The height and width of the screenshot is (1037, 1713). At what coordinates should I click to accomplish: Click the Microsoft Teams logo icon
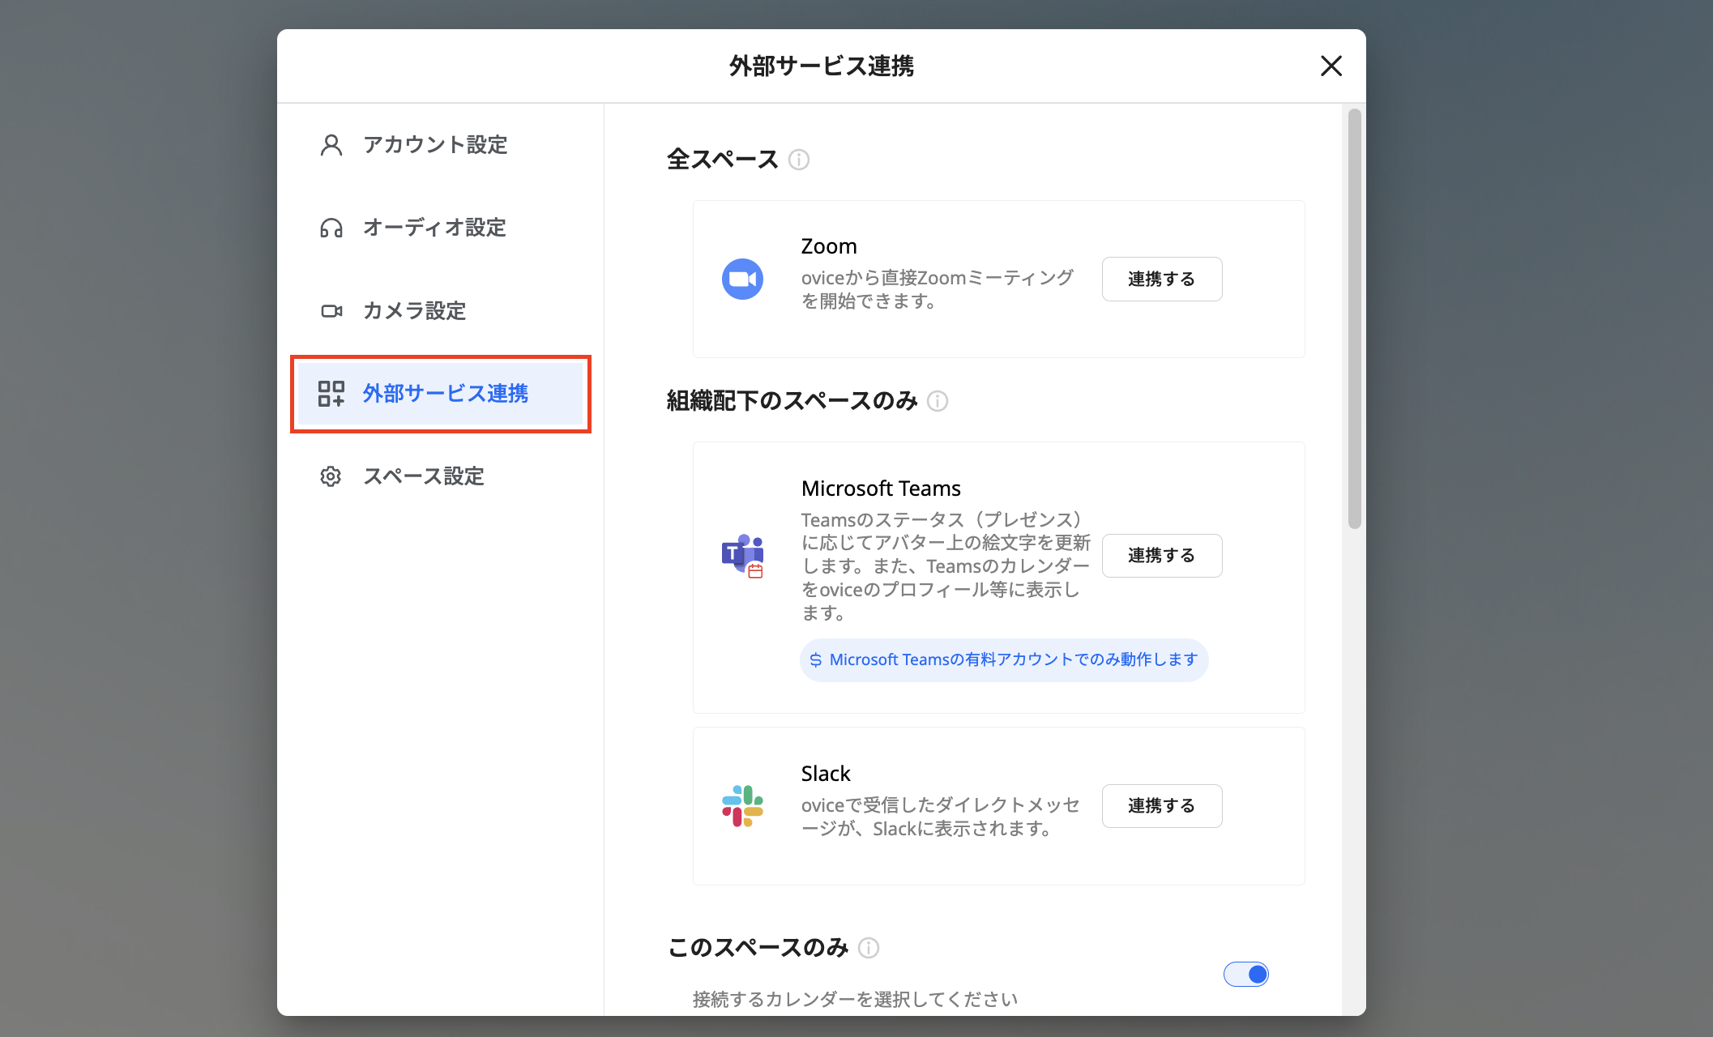[742, 555]
